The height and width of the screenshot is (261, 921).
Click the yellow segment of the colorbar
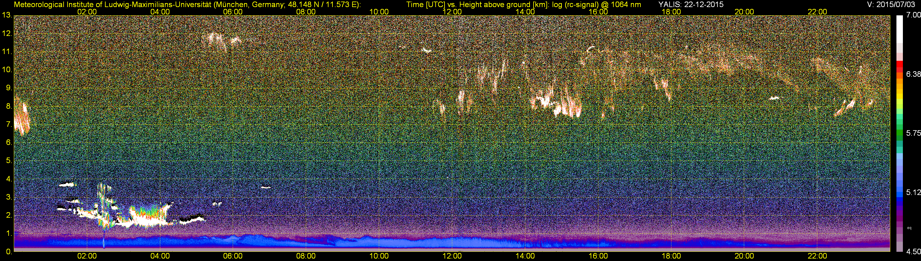[x=900, y=96]
